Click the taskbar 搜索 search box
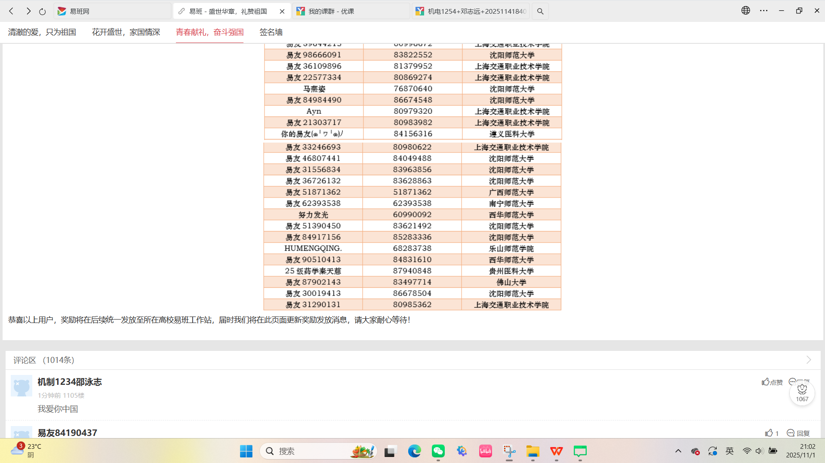Image resolution: width=825 pixels, height=463 pixels. coord(319,451)
